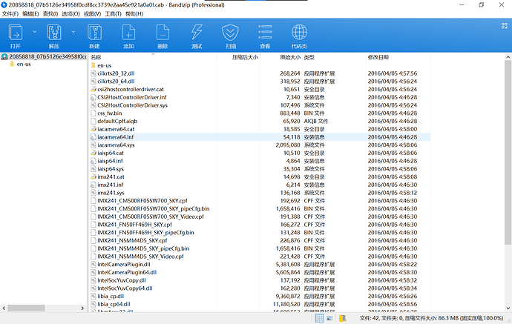
Task: Select file imx241.sys
Action: click(111, 193)
